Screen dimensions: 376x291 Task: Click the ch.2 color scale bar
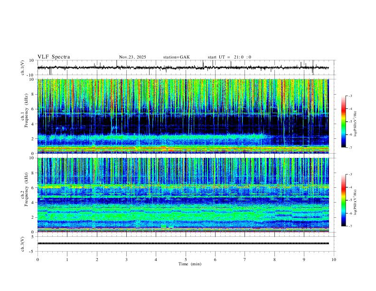point(344,200)
